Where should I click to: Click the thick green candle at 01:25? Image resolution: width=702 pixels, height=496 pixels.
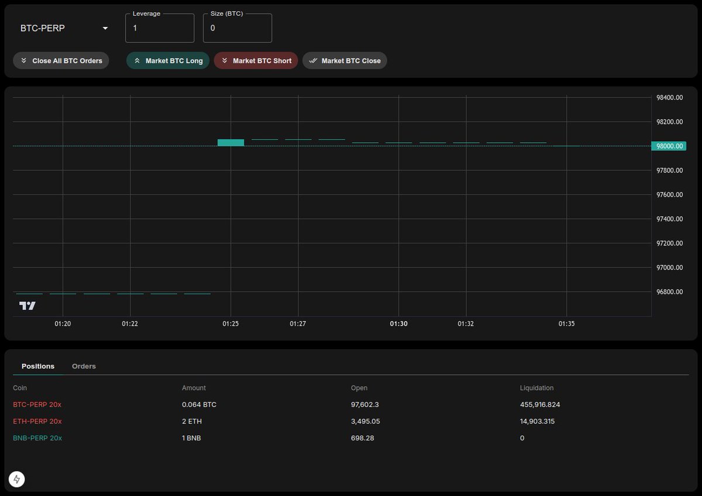[230, 142]
